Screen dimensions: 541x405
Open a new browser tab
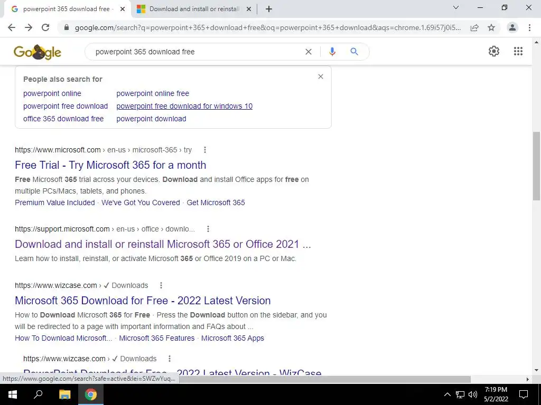coord(269,9)
